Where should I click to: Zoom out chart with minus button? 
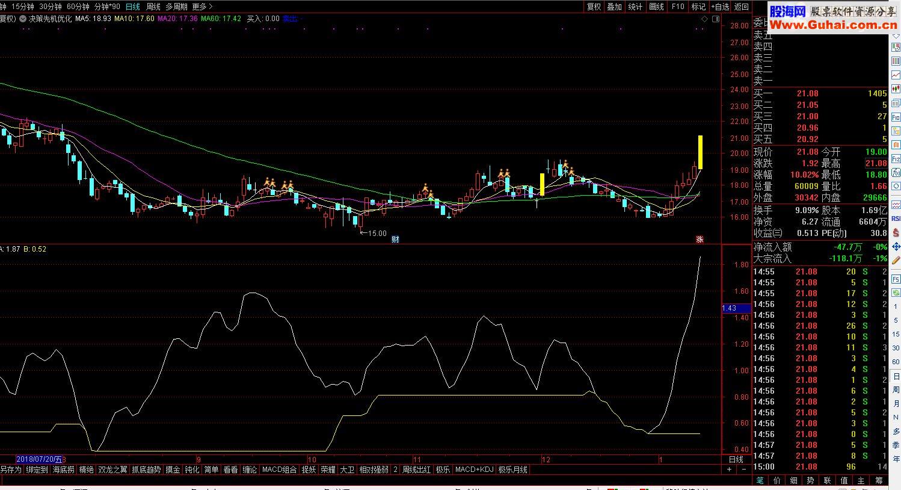(x=744, y=470)
